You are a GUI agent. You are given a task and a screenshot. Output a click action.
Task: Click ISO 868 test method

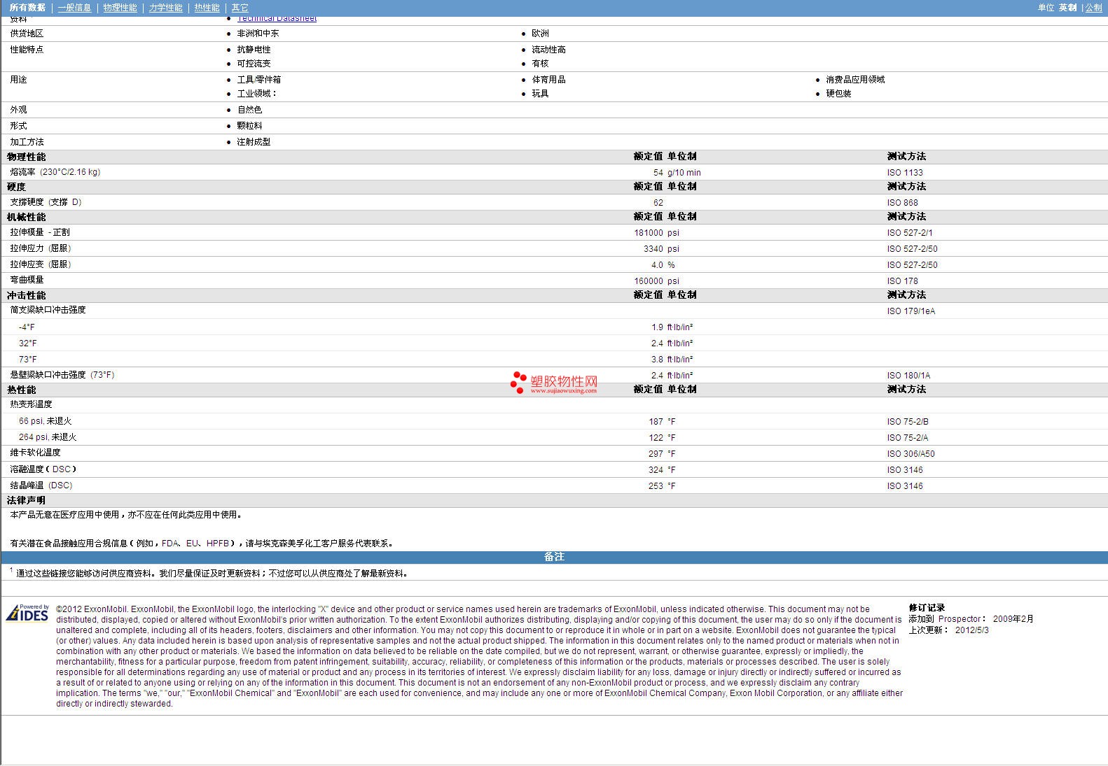[903, 203]
